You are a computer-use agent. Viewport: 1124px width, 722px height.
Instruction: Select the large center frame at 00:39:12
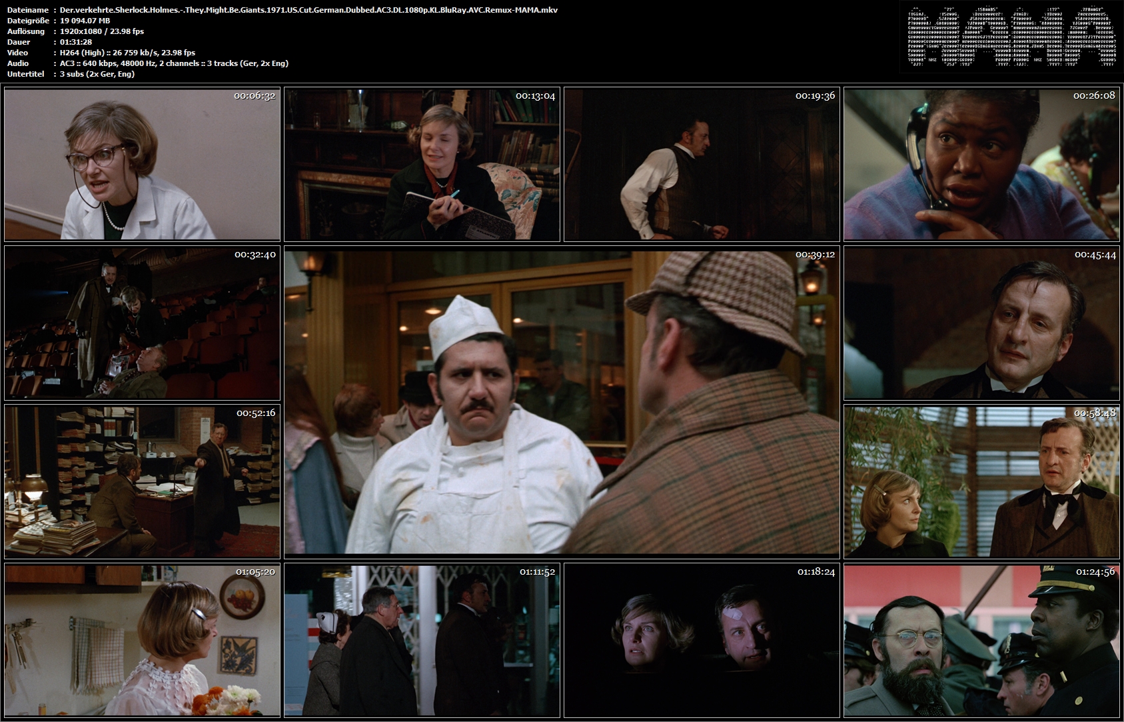562,402
